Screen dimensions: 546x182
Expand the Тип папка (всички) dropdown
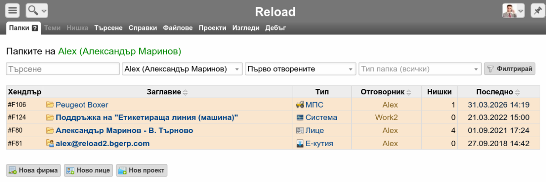[420, 69]
